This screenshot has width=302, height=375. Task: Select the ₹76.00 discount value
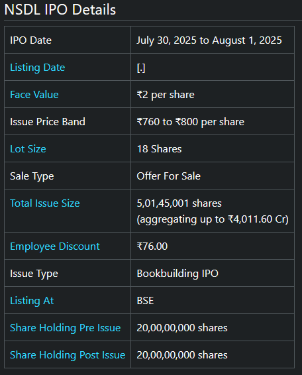152,246
